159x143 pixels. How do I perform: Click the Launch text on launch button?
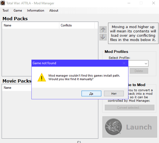[139, 127]
